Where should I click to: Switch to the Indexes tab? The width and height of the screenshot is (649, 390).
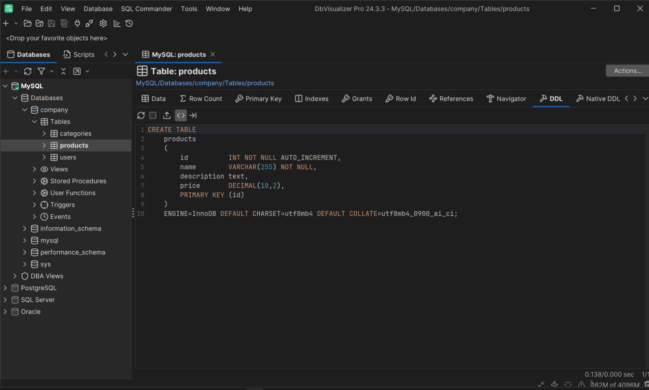[x=311, y=98]
